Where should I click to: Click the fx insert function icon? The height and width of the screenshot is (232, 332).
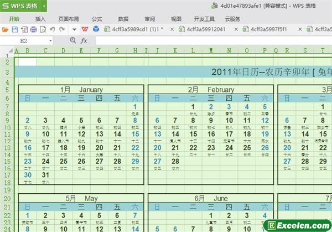[x=84, y=40]
